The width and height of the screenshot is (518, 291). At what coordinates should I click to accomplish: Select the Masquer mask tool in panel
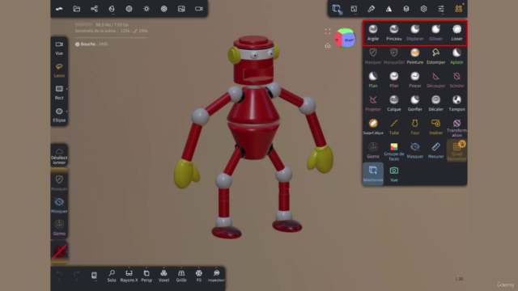coord(373,56)
